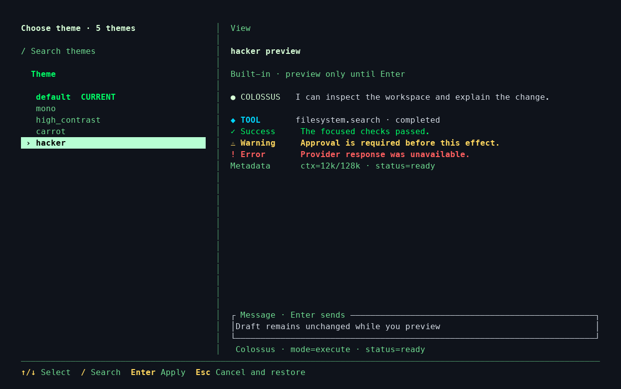
Task: Click the Theme column header
Action: tap(43, 74)
